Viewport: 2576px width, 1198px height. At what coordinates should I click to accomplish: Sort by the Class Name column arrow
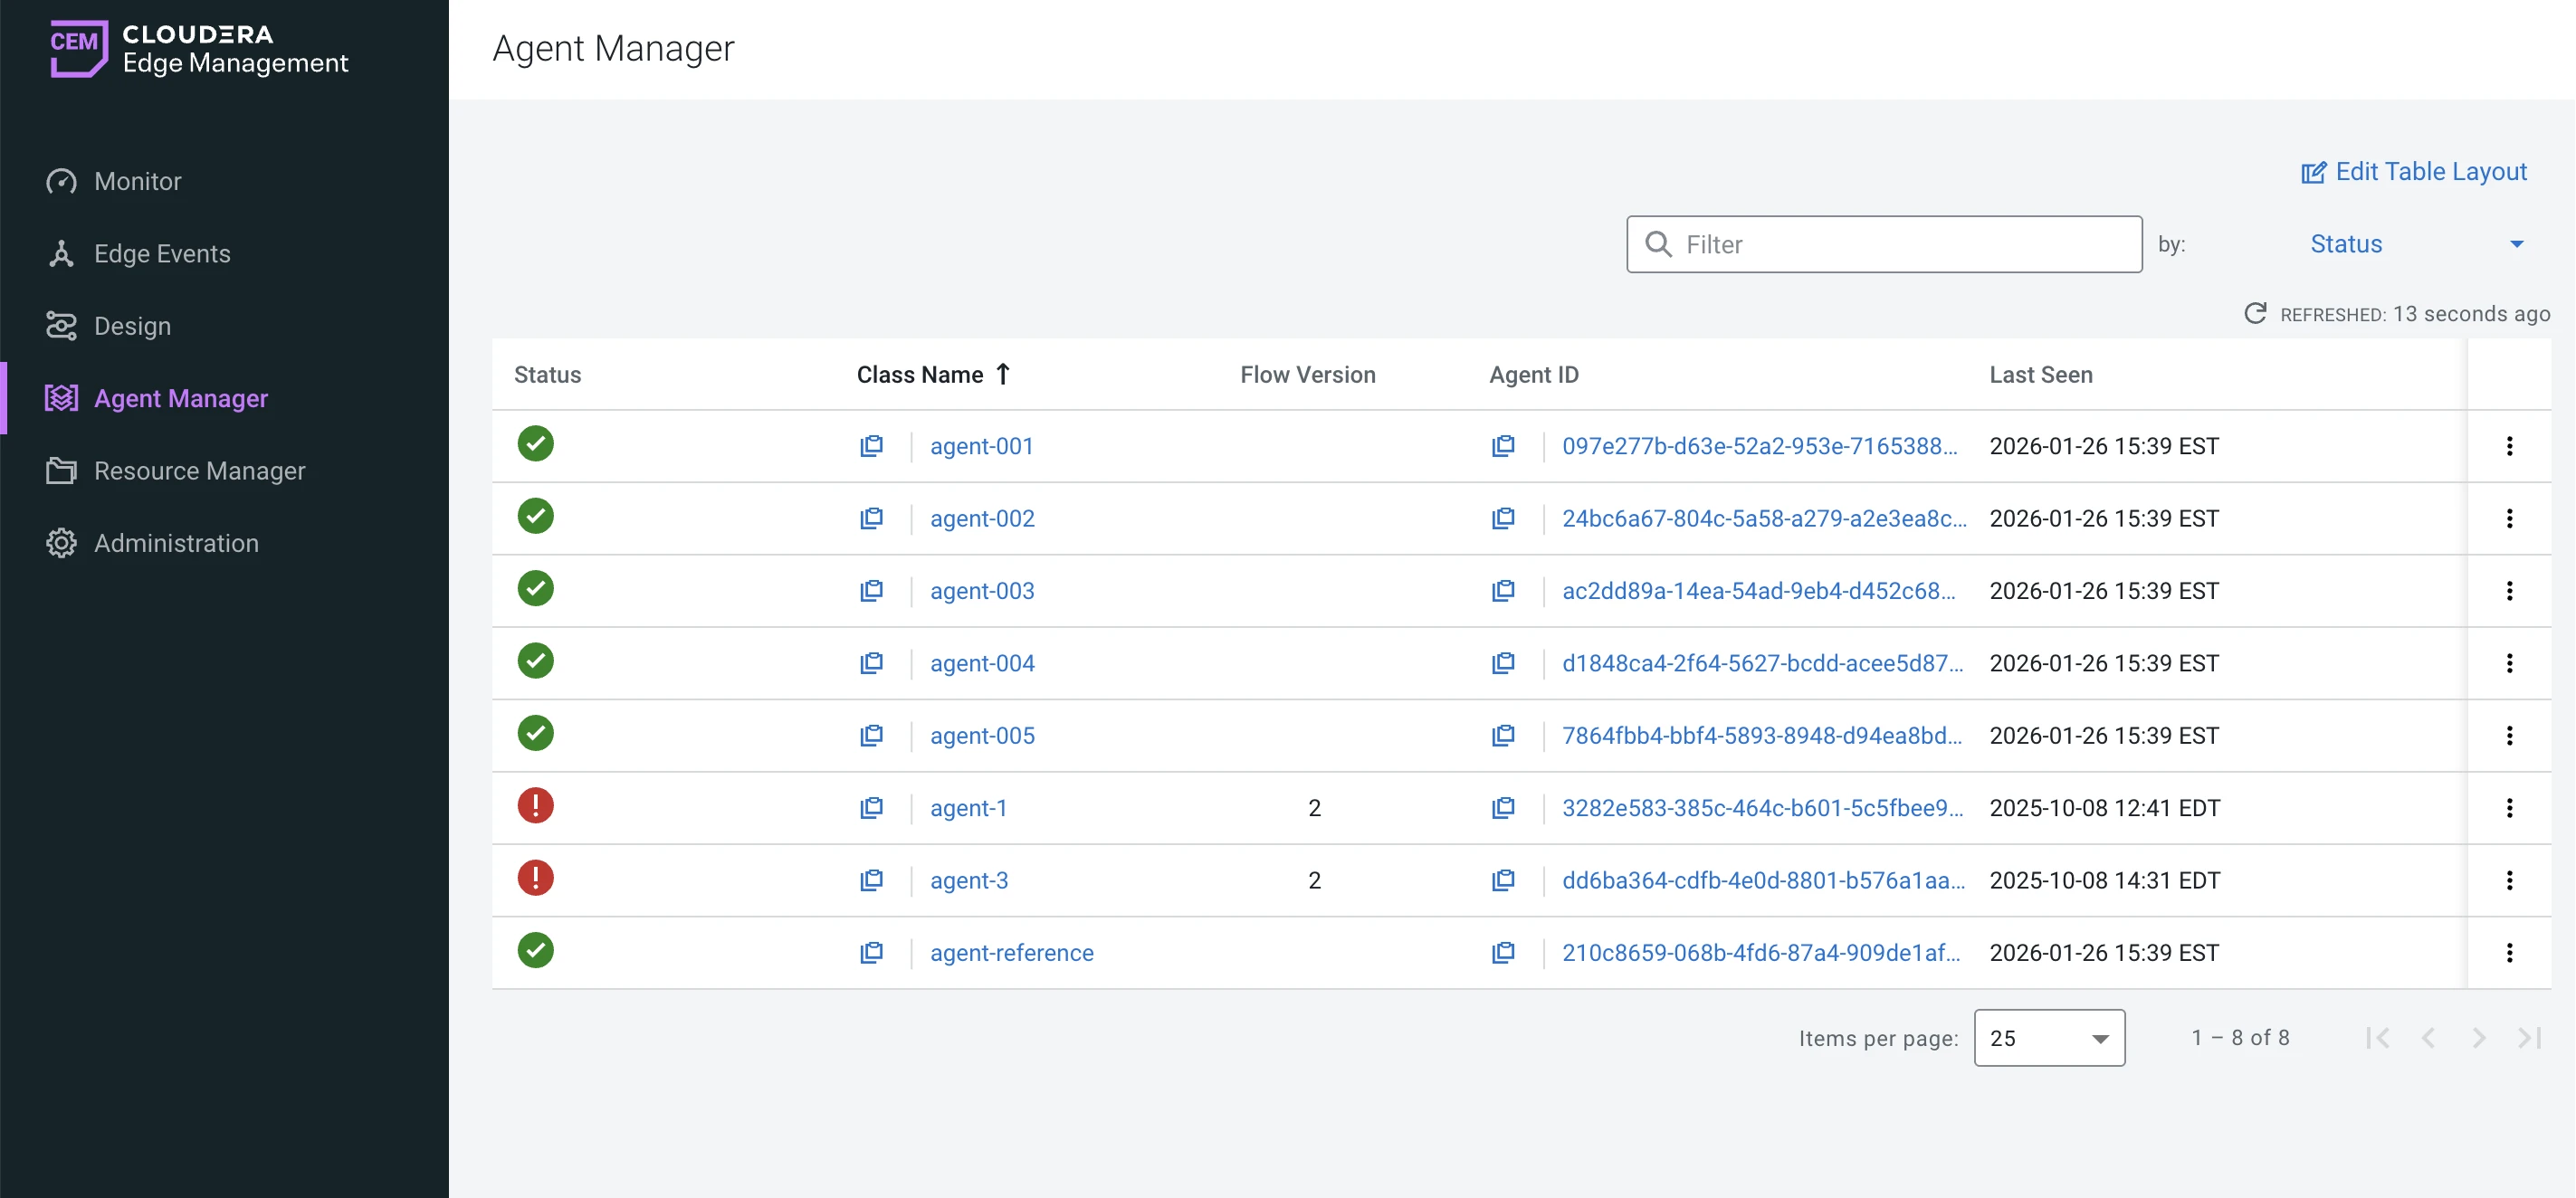coord(1003,374)
